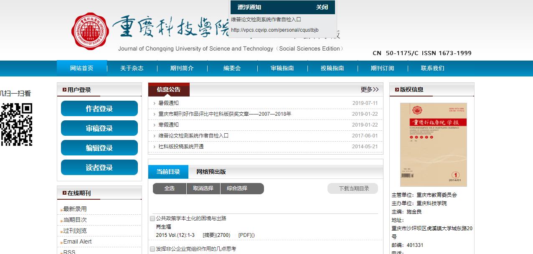Open the 暑假通知 announcement
This screenshot has height=254, width=533.
click(168, 103)
